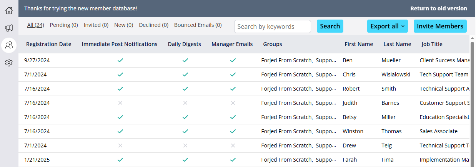The width and height of the screenshot is (476, 167).
Task: Sort by the Registration Date column header
Action: click(49, 44)
